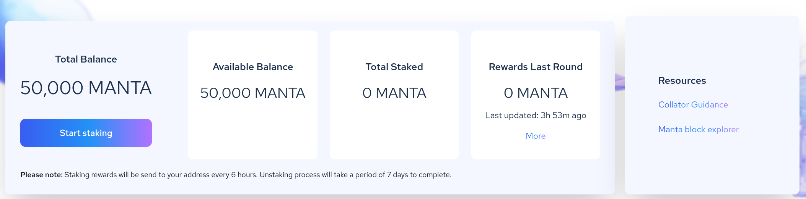Viewport: 806px width, 199px height.
Task: Click the Rewards Last Round heading
Action: point(536,67)
